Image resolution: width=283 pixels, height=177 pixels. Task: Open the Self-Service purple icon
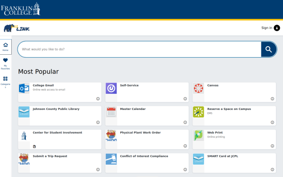pos(111,89)
